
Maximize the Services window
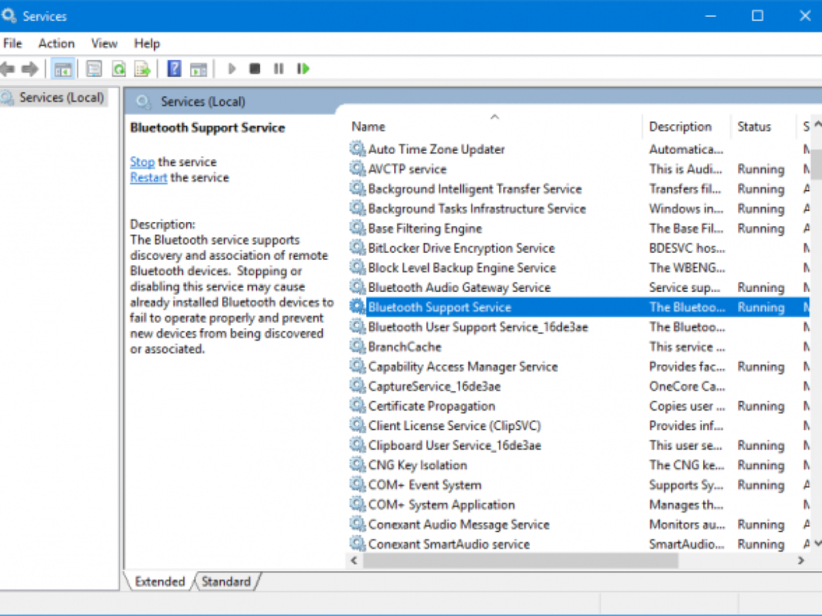[x=757, y=16]
